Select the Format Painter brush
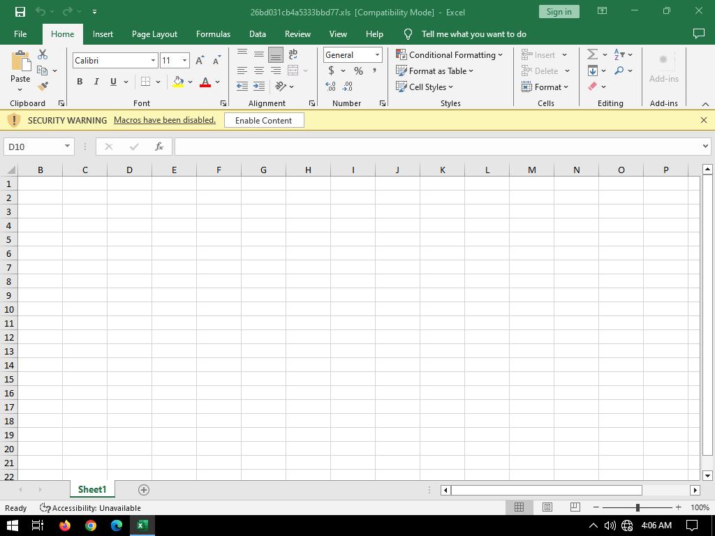715x536 pixels. (43, 87)
